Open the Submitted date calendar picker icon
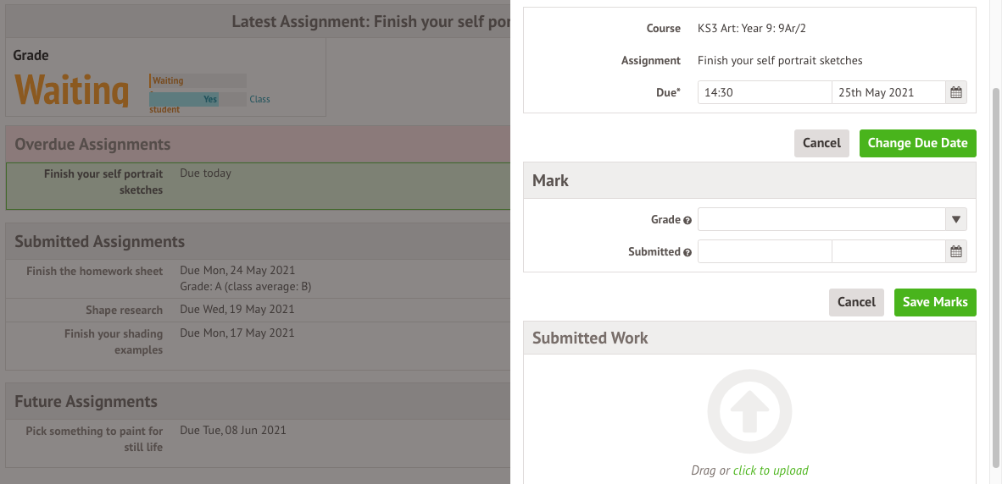1002x484 pixels. pyautogui.click(x=956, y=251)
